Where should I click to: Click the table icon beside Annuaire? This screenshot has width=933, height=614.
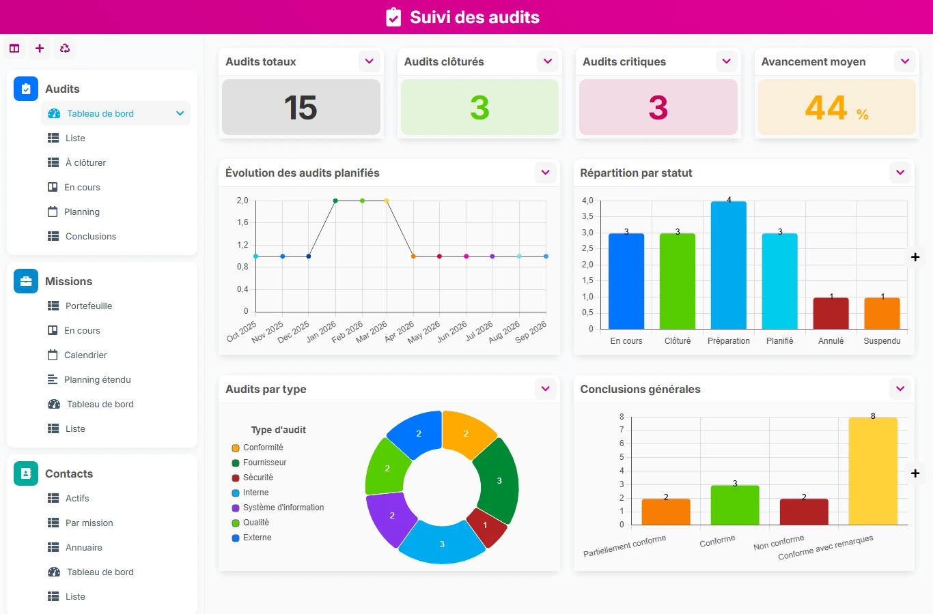tap(53, 547)
